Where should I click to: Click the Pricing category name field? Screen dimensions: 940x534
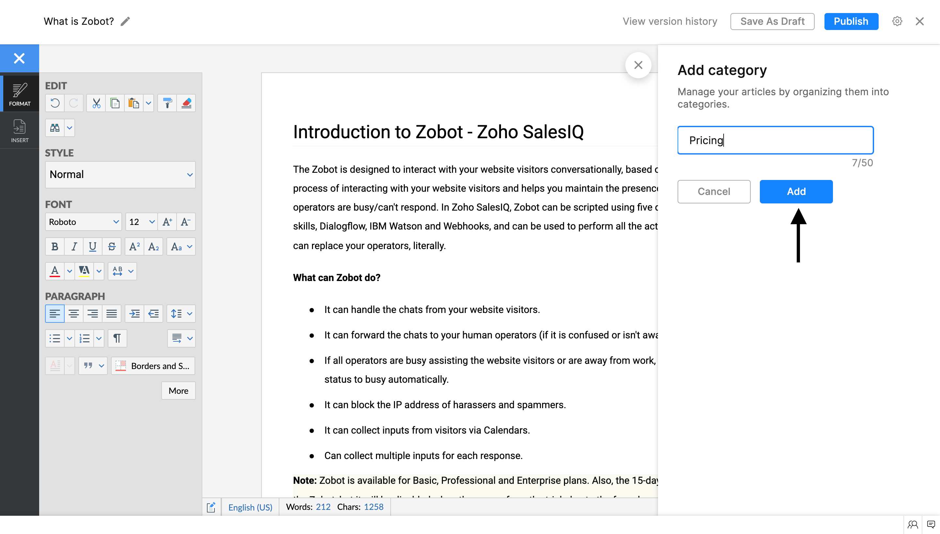775,140
